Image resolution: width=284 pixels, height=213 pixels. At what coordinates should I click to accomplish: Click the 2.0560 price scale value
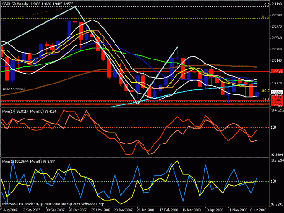[277, 38]
